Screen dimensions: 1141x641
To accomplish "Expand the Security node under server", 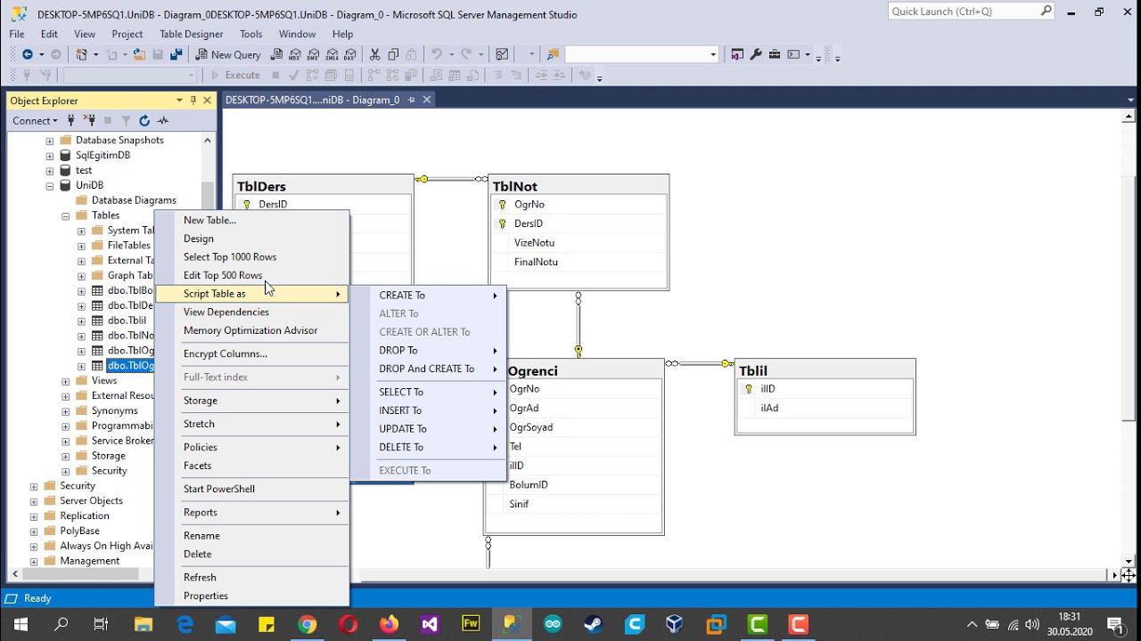I will (34, 486).
